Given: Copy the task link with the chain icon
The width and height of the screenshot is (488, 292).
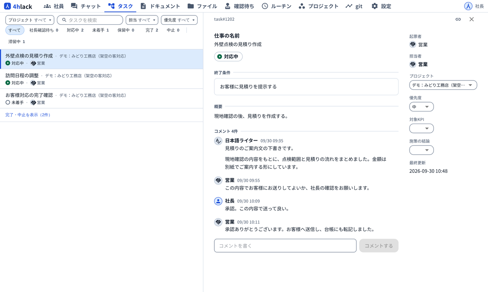Looking at the screenshot, I should pos(458,19).
